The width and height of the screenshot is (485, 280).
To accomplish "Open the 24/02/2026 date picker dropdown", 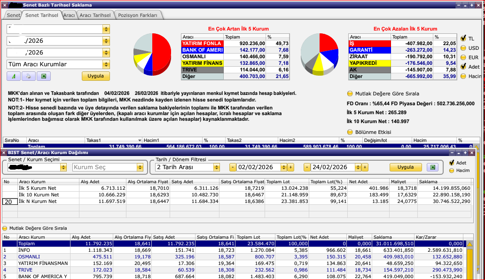I will click(x=358, y=167).
